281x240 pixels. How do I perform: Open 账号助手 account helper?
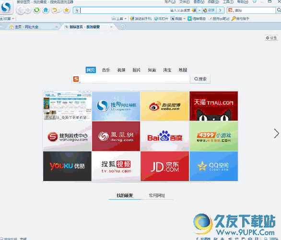point(240,19)
